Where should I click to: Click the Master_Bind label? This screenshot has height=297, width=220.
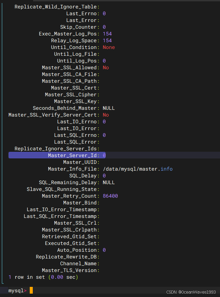(80, 203)
